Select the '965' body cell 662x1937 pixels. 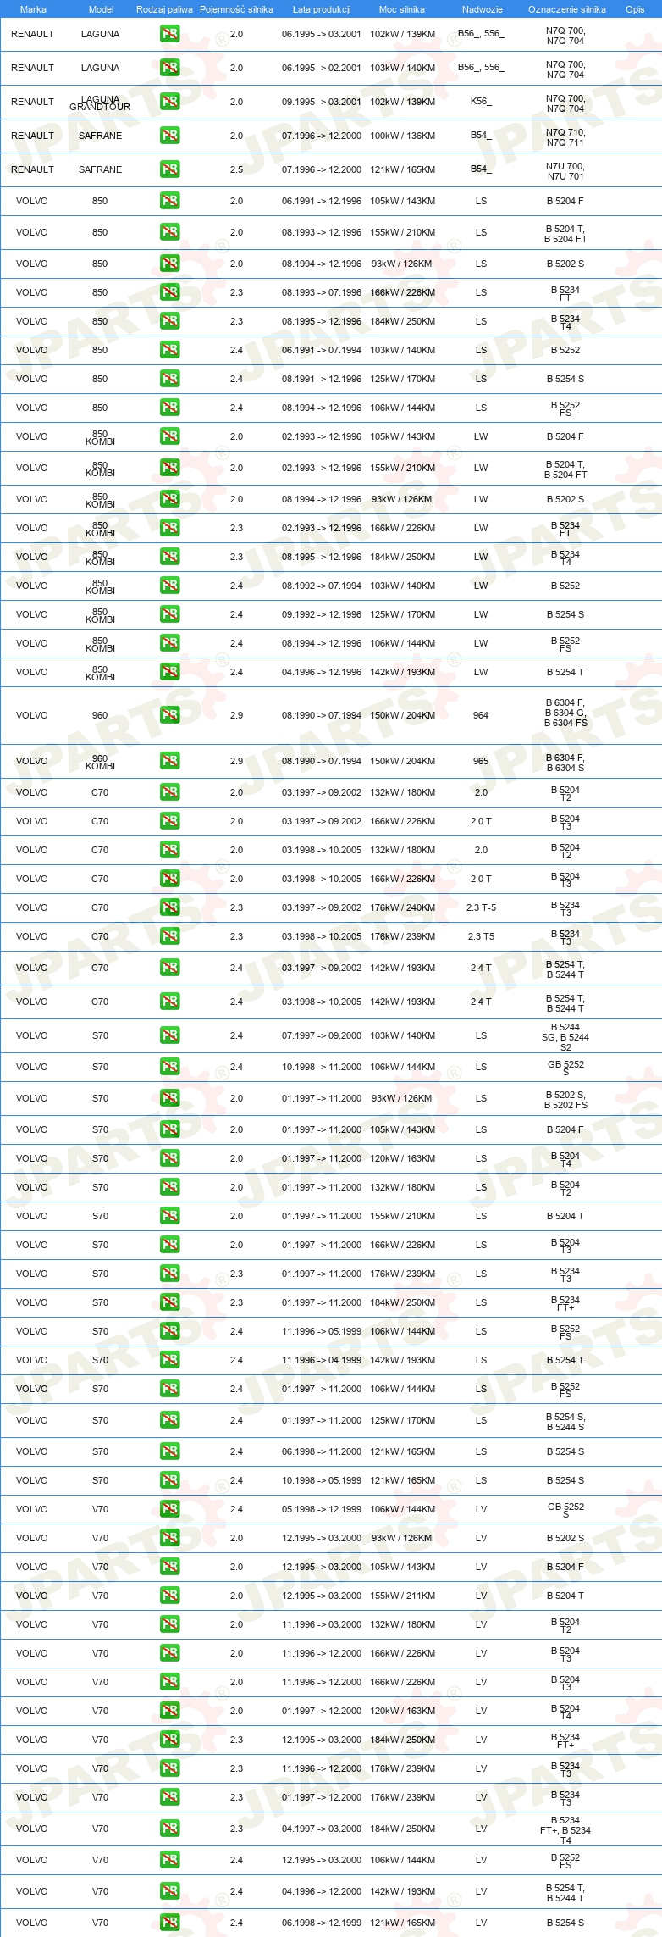click(x=481, y=761)
